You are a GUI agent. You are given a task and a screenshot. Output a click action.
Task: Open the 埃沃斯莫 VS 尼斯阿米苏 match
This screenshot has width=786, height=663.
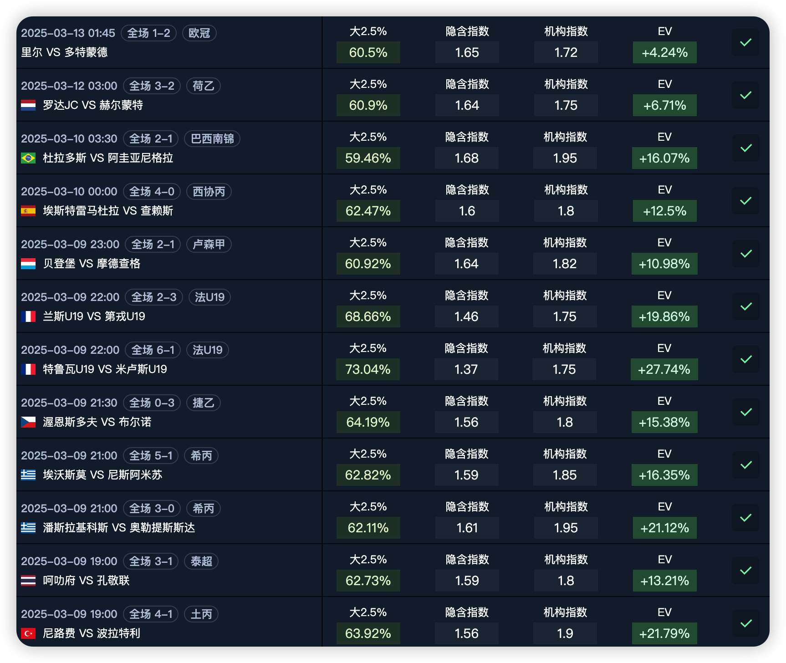click(102, 475)
